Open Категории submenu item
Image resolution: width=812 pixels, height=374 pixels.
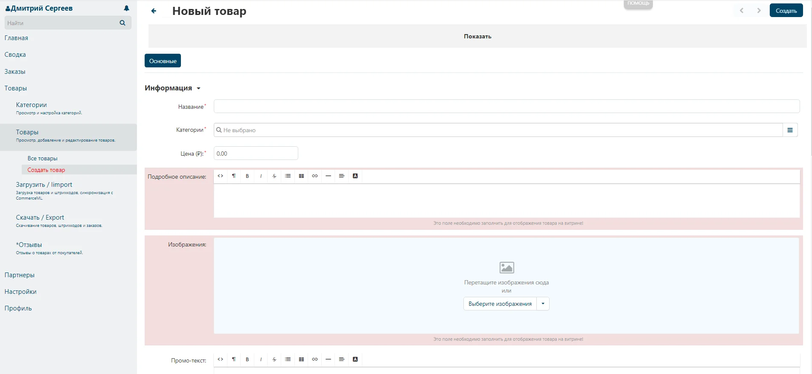point(32,105)
